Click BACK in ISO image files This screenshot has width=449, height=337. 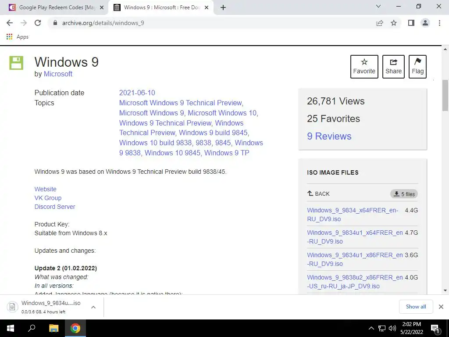318,194
